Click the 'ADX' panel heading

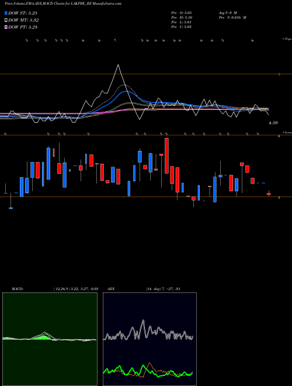[x=111, y=289]
